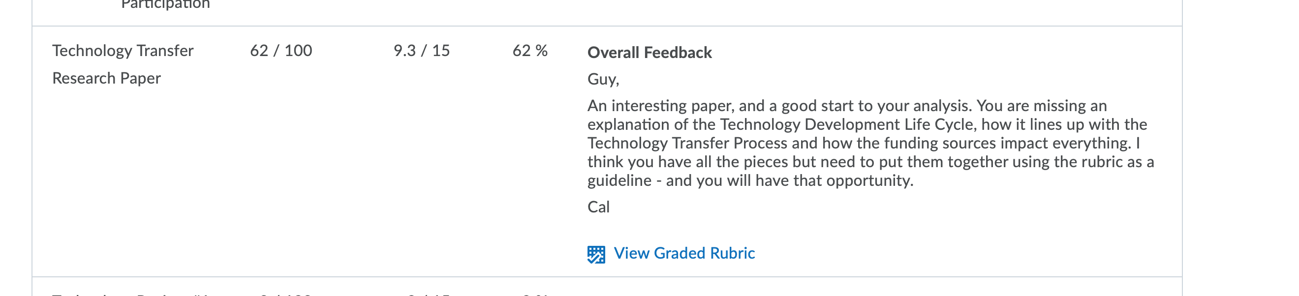Click the Overall Feedback heading
The height and width of the screenshot is (296, 1299).
(x=649, y=53)
